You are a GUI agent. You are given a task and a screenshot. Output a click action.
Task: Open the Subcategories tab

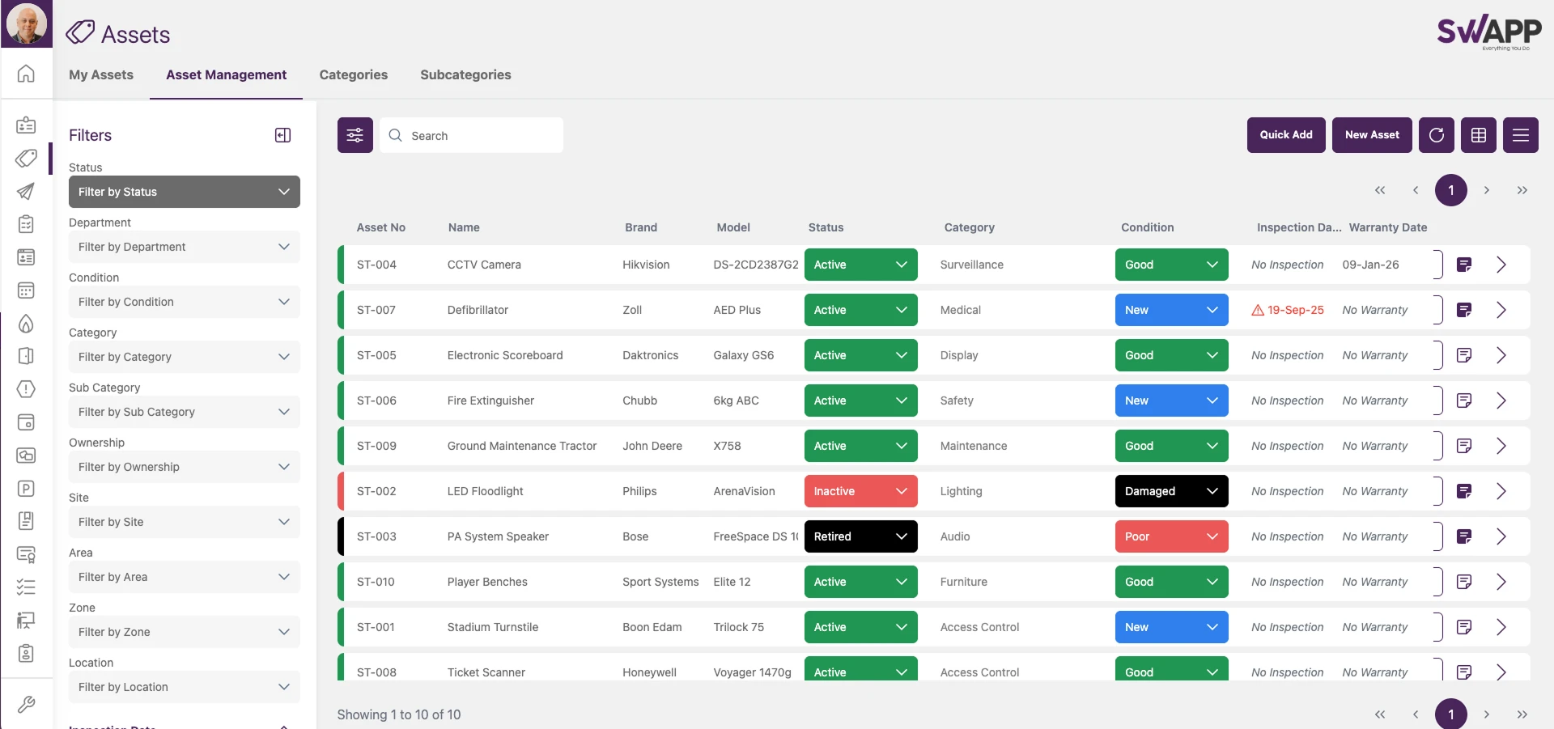[x=465, y=75]
